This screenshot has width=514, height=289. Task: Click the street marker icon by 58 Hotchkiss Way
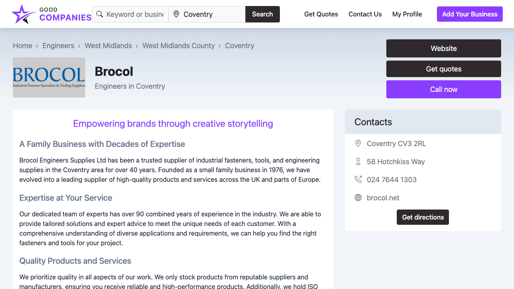[x=358, y=161]
